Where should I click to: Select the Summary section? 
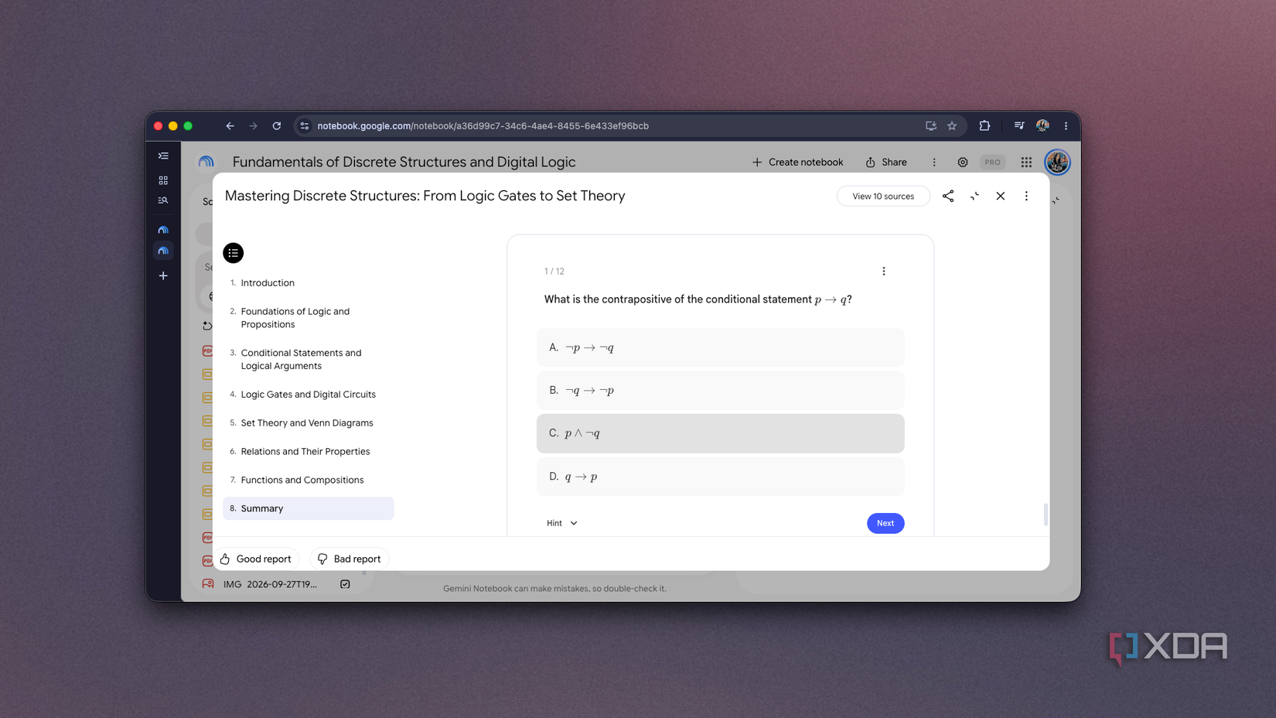click(x=309, y=508)
